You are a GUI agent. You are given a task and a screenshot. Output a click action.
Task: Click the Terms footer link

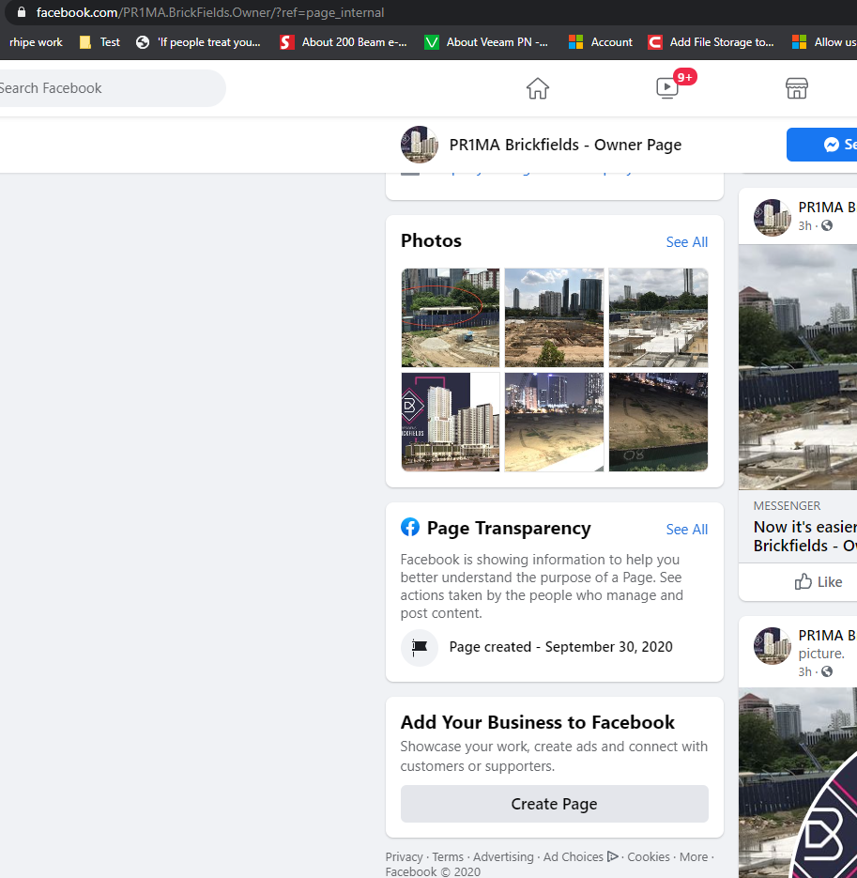point(448,856)
